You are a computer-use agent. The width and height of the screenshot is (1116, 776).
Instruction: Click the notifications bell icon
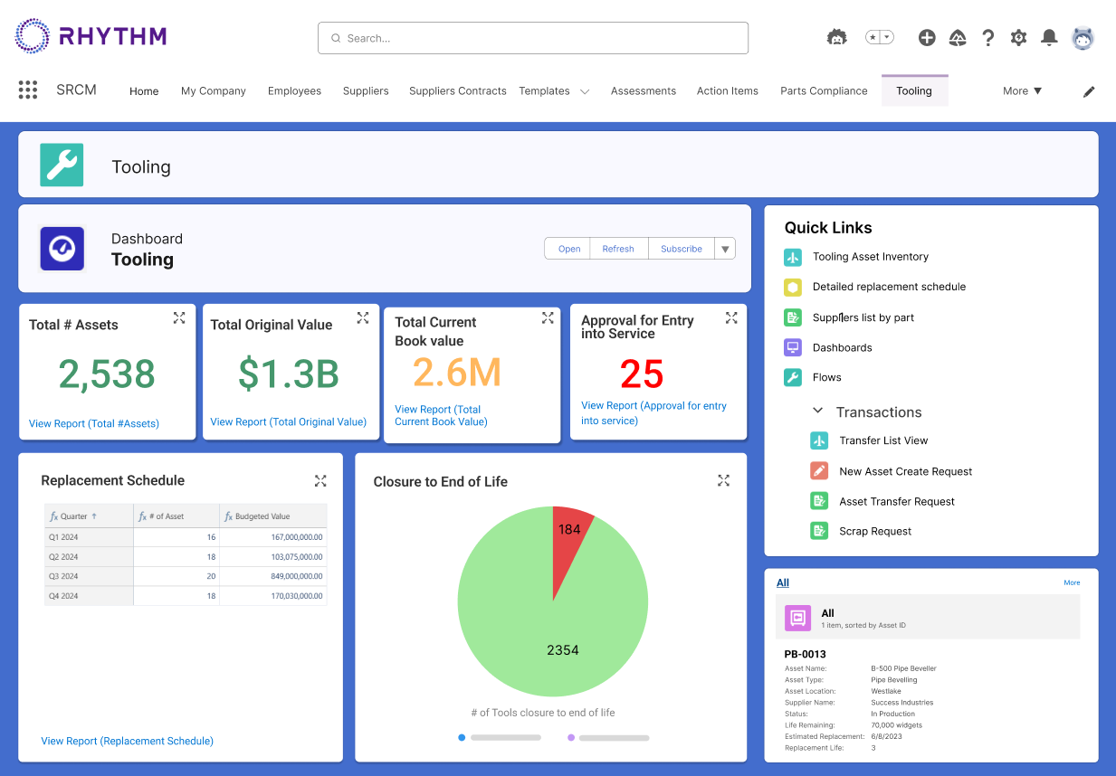(x=1049, y=37)
